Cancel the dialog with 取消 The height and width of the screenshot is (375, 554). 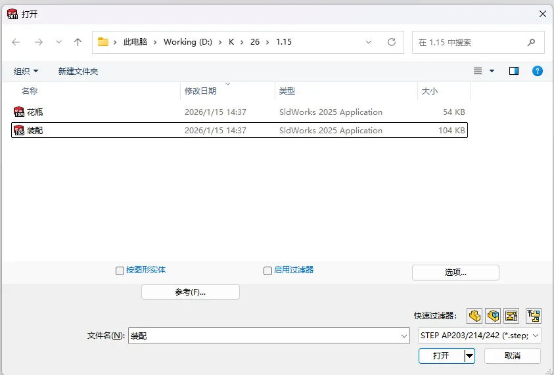click(x=513, y=355)
